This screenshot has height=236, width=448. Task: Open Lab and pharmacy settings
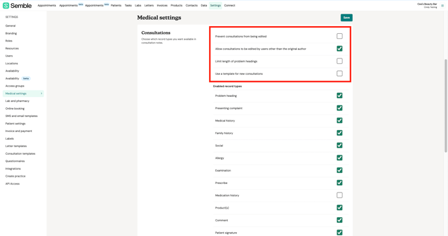pos(17,101)
